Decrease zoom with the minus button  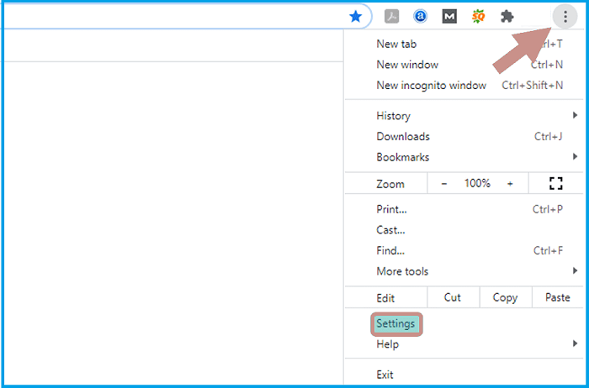tap(444, 184)
